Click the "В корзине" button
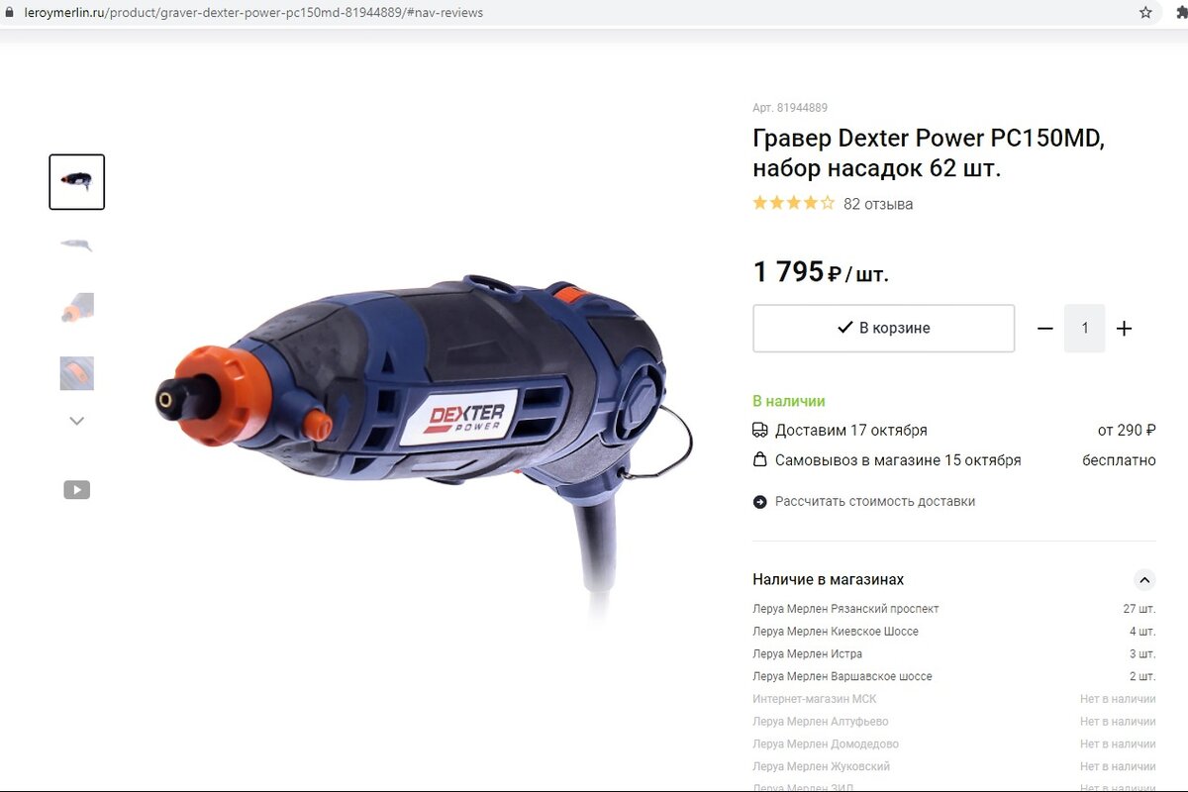1188x792 pixels. pos(883,329)
